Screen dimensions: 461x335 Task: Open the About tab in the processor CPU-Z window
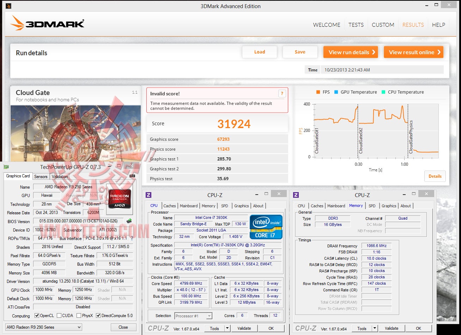pos(258,206)
